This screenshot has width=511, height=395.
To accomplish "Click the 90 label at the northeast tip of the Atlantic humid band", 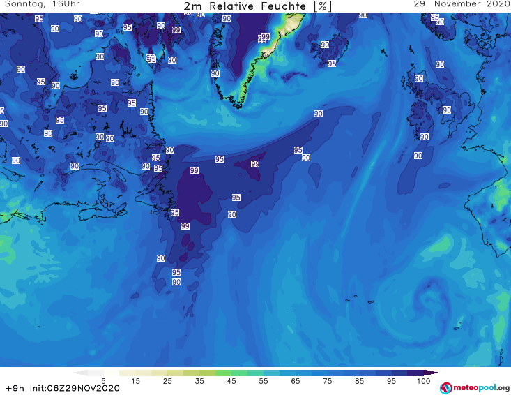I will point(319,114).
